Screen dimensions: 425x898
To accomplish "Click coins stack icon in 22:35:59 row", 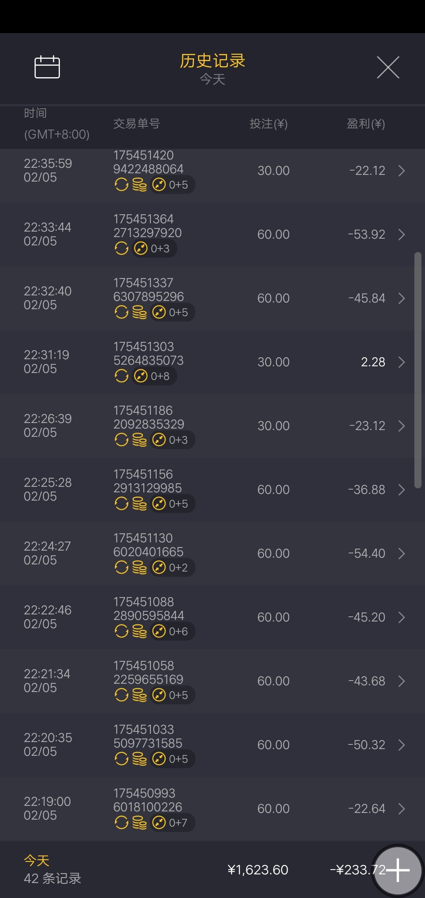I will (x=139, y=184).
